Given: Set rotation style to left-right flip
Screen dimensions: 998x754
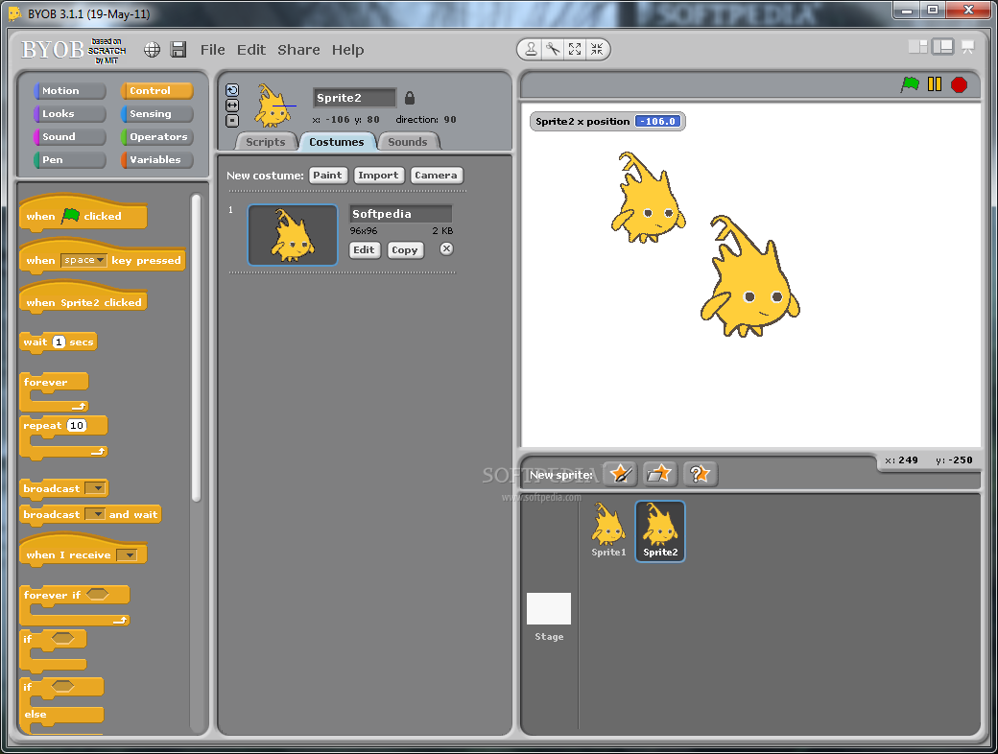Looking at the screenshot, I should pyautogui.click(x=232, y=105).
